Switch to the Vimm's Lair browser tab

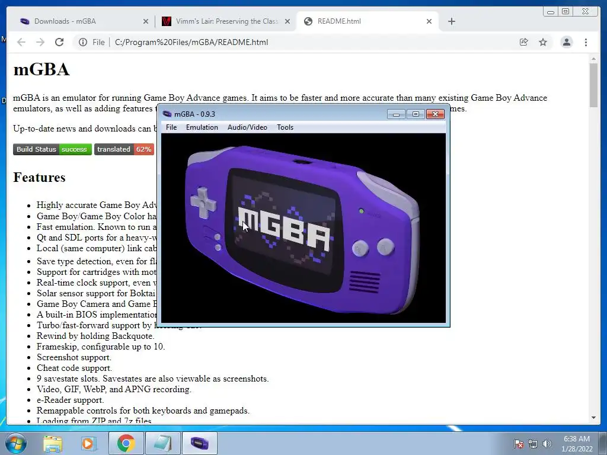[x=226, y=21]
